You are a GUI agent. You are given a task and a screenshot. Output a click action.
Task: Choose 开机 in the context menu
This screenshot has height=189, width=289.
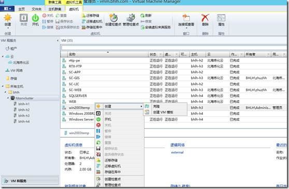point(119,119)
